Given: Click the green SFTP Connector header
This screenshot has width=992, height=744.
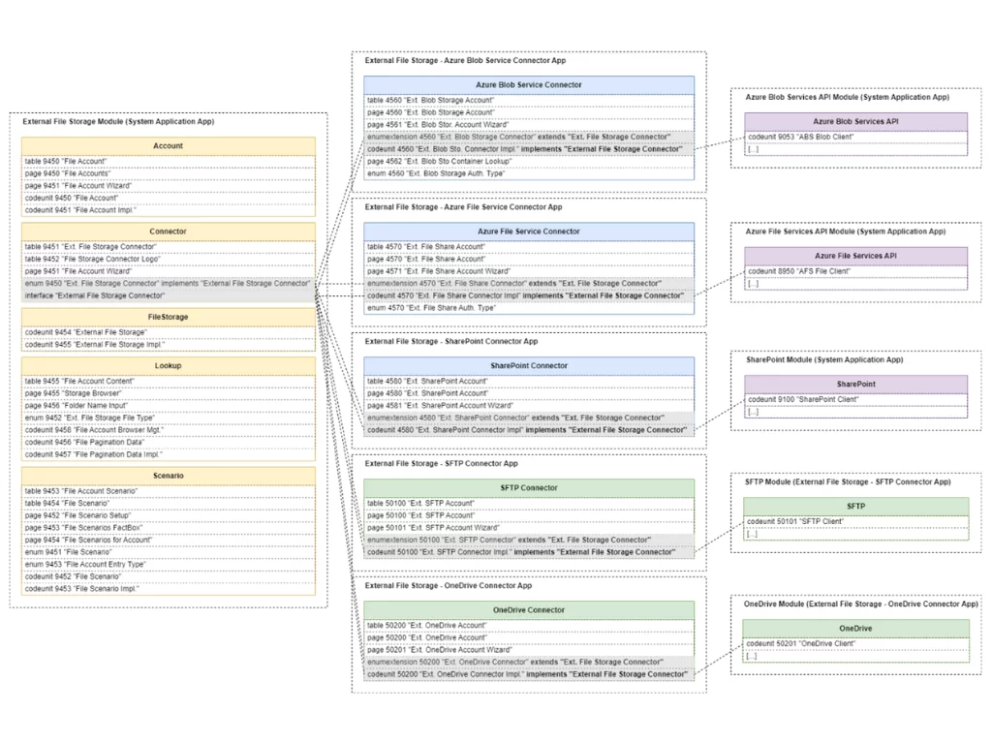Looking at the screenshot, I should tap(529, 488).
